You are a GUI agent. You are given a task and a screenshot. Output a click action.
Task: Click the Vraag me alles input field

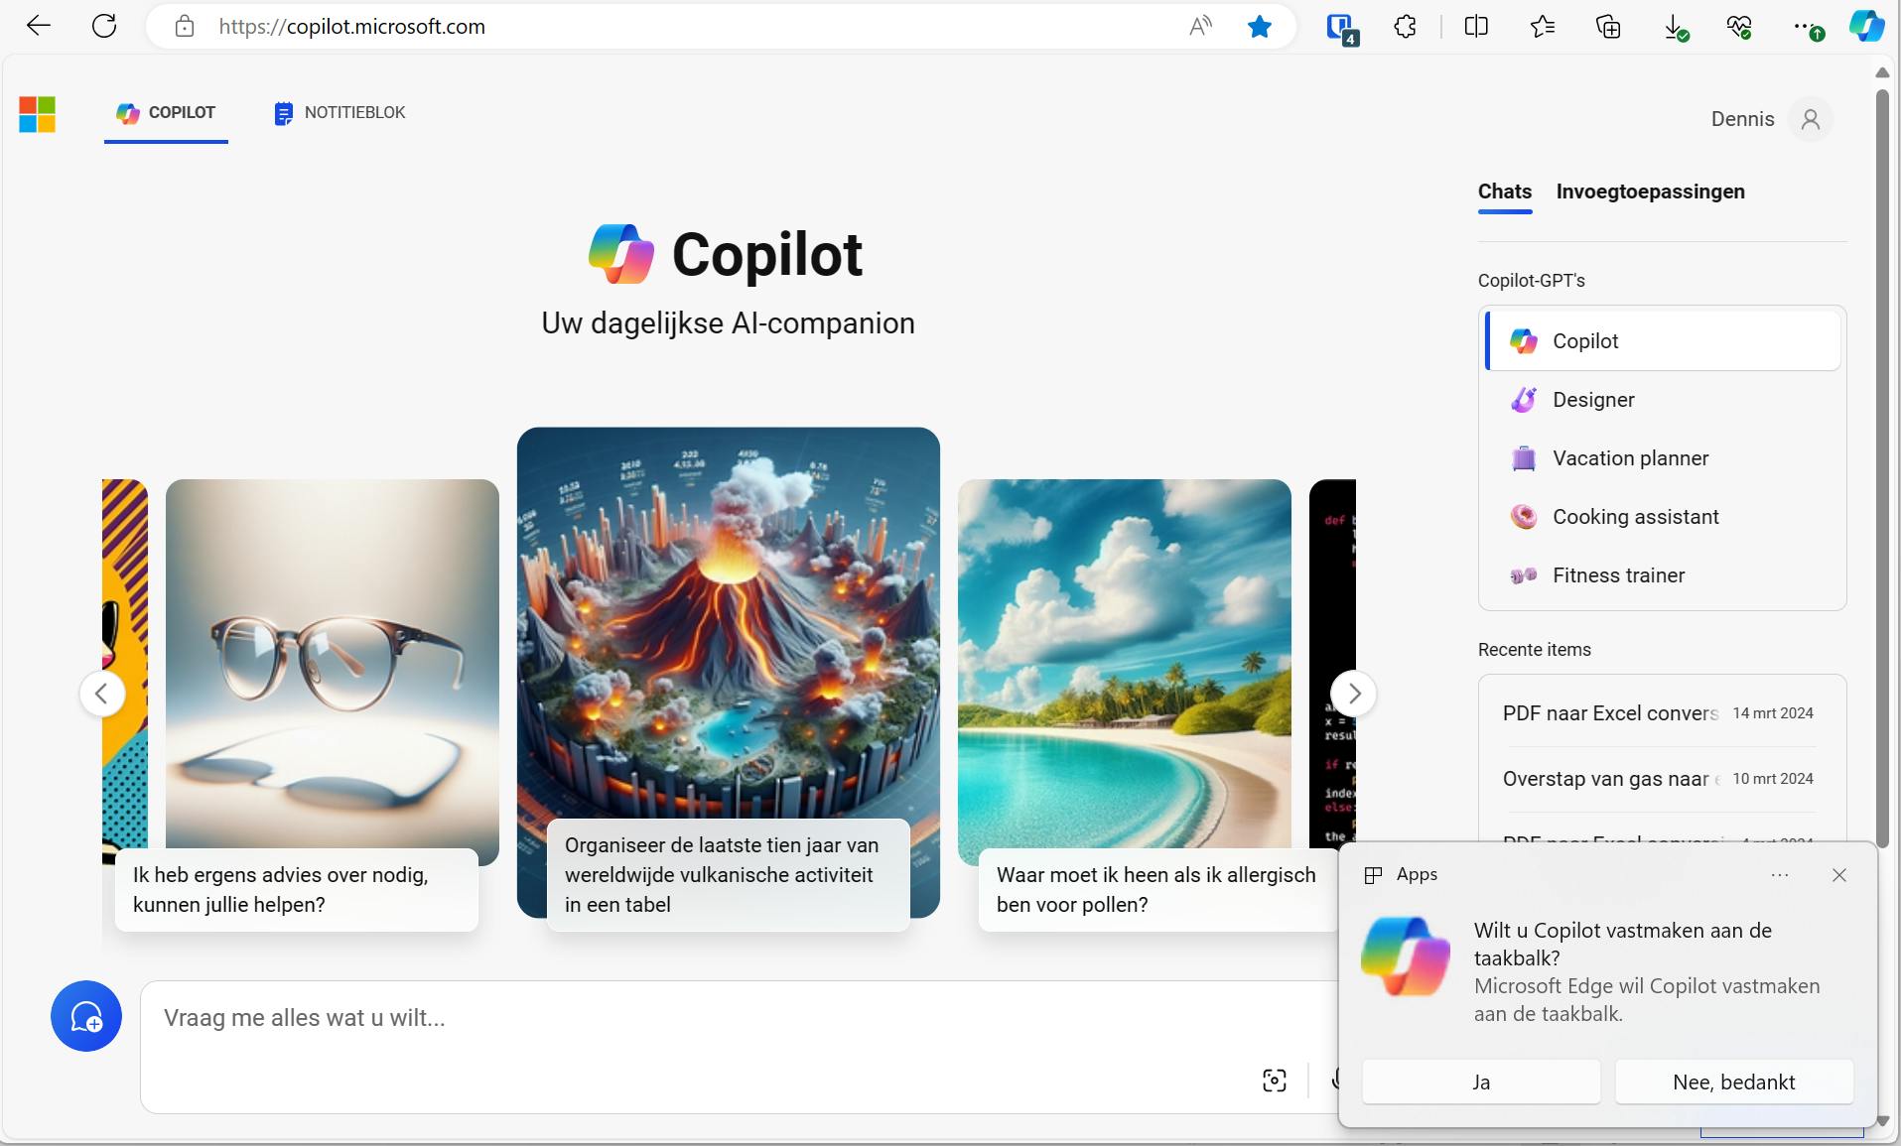tap(695, 1018)
